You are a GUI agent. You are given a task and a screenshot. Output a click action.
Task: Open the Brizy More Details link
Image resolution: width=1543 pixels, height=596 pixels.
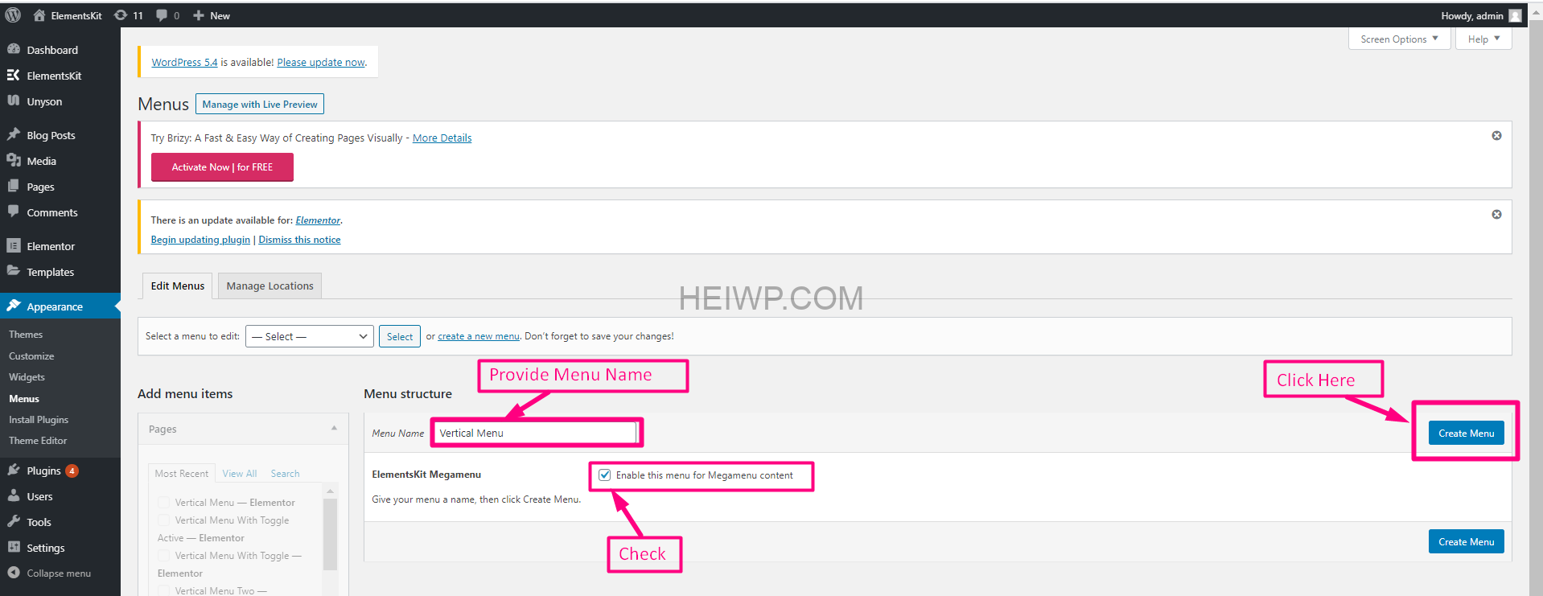(442, 138)
